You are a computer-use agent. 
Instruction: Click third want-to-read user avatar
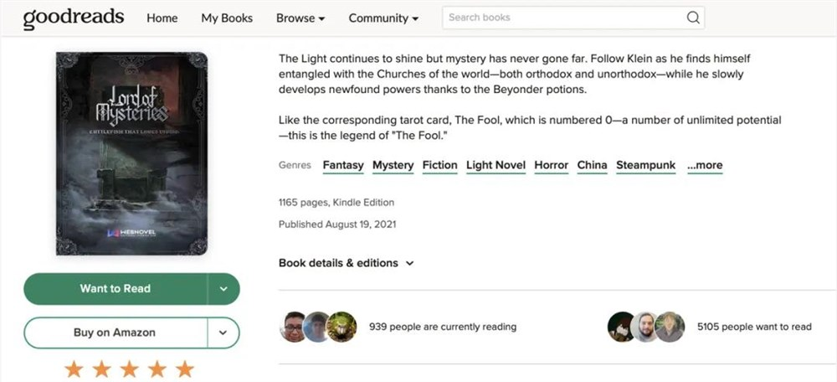670,327
